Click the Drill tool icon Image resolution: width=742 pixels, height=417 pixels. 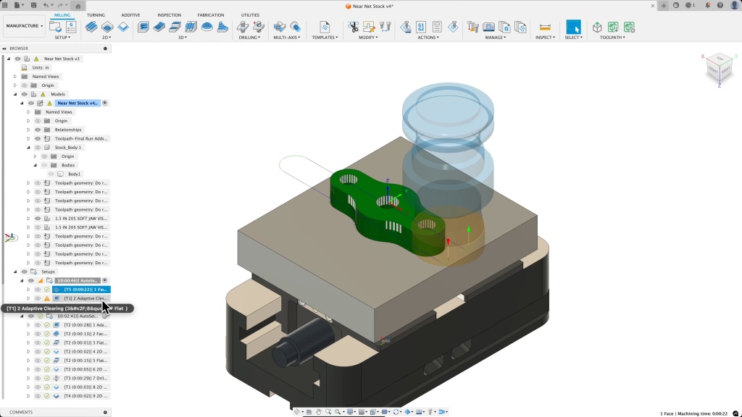point(243,27)
